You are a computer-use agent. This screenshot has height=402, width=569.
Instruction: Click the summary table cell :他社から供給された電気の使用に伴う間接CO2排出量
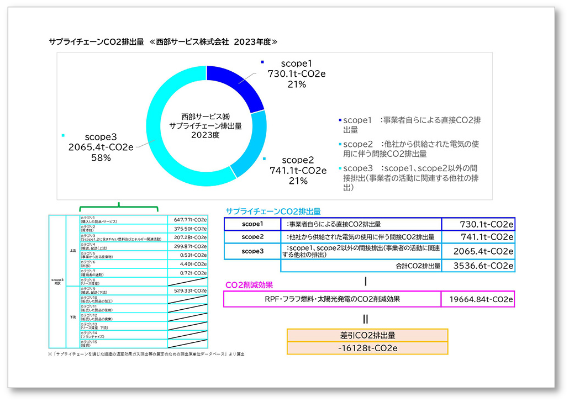point(361,236)
